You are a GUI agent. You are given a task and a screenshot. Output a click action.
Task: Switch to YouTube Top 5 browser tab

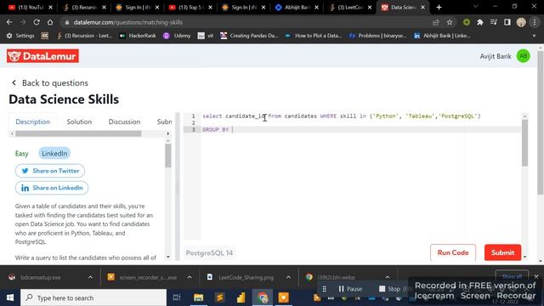pos(190,8)
